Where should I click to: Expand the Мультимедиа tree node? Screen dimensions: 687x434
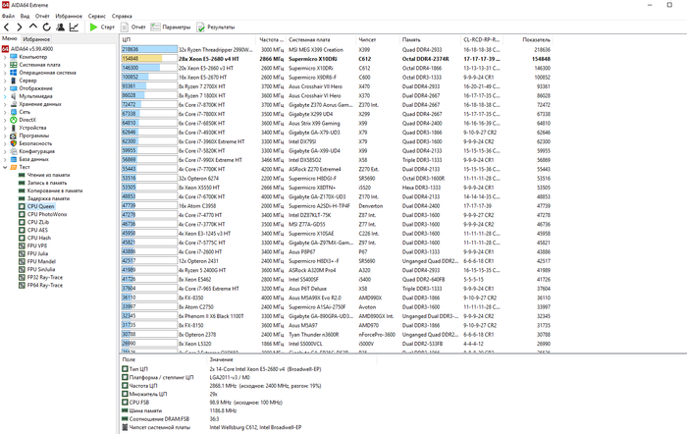pyautogui.click(x=5, y=96)
